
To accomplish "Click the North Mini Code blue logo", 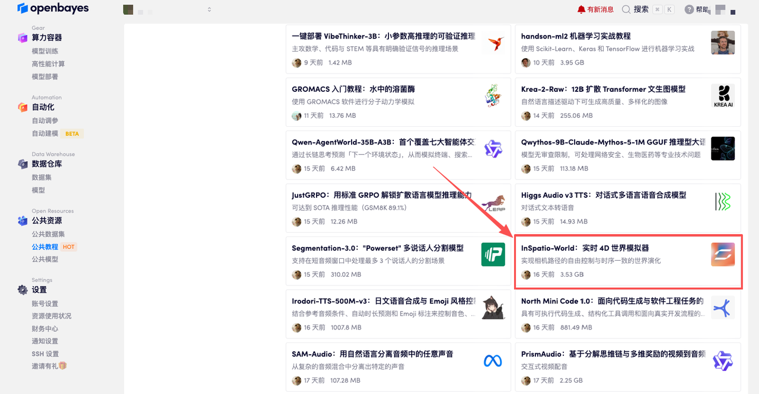I will (723, 307).
